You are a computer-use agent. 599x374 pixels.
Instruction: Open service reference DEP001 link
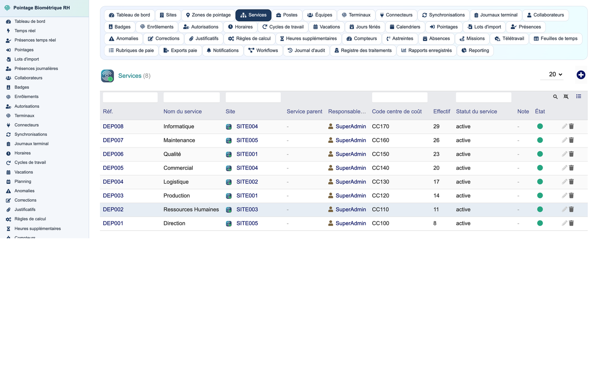pyautogui.click(x=113, y=223)
